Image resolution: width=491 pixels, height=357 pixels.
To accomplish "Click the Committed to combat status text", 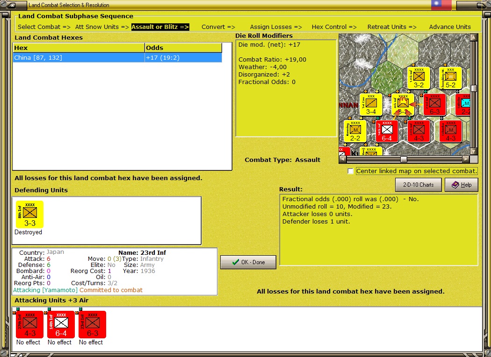I will click(x=111, y=290).
